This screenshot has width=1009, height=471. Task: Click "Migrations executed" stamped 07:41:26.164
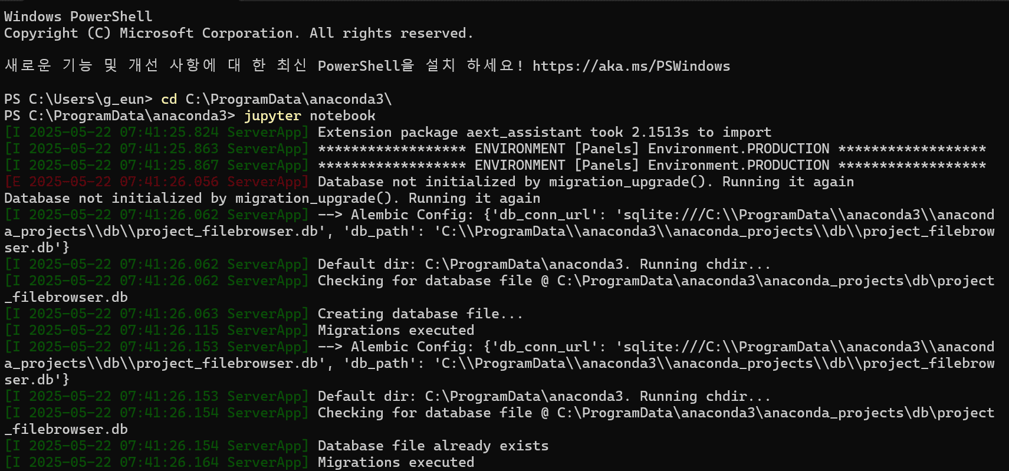pyautogui.click(x=395, y=462)
